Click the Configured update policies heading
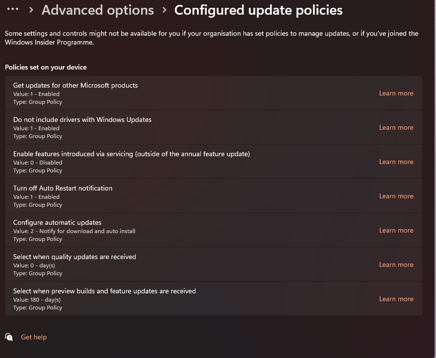This screenshot has height=358, width=436. (x=258, y=10)
